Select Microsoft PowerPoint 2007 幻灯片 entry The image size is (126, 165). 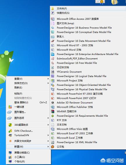(x=88, y=98)
